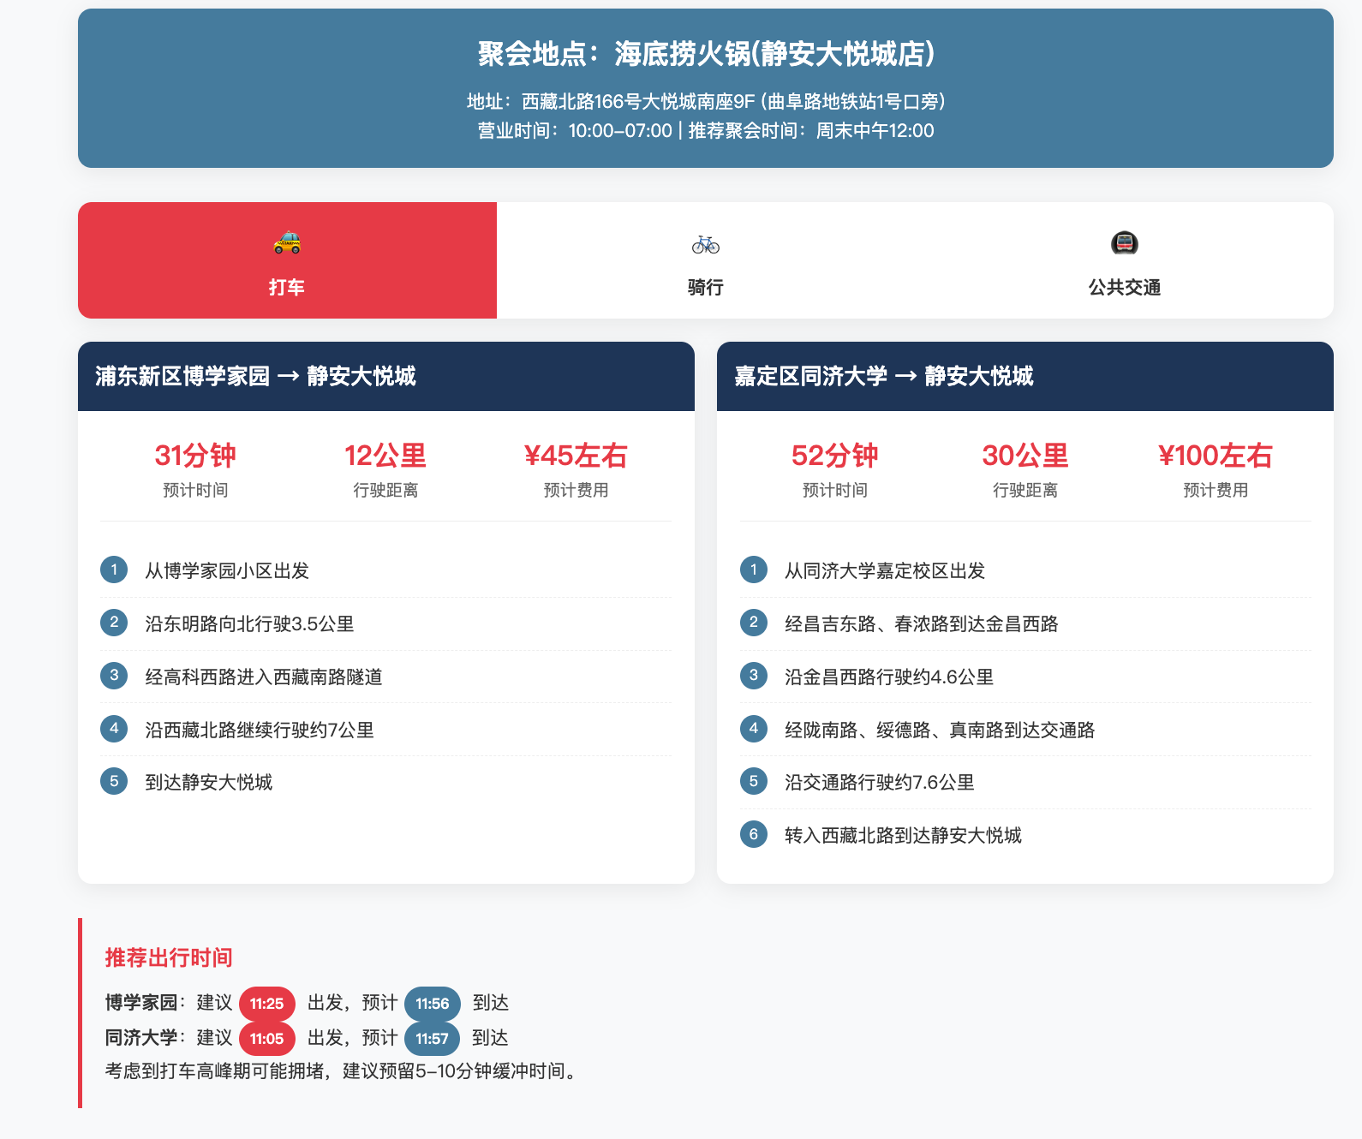1362x1139 pixels.
Task: Click the 11:05 departure time badge
Action: pyautogui.click(x=267, y=1039)
